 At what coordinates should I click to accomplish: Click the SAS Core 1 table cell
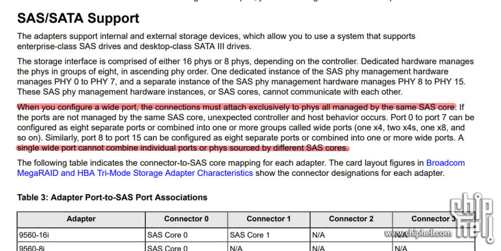[x=269, y=235]
